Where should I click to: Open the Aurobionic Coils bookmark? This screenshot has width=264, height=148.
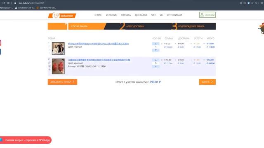pyautogui.click(x=25, y=8)
